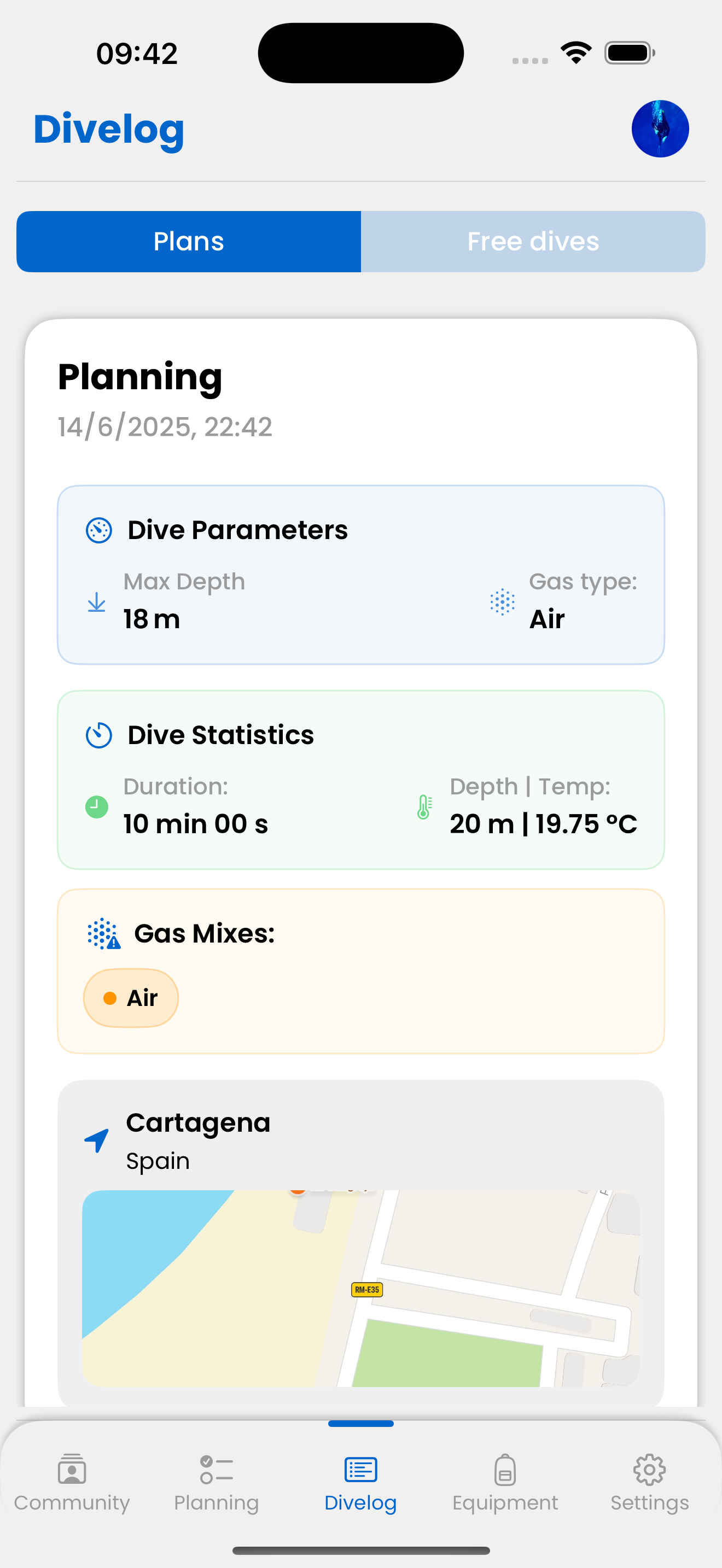Tap the green Duration clock icon

(x=97, y=807)
